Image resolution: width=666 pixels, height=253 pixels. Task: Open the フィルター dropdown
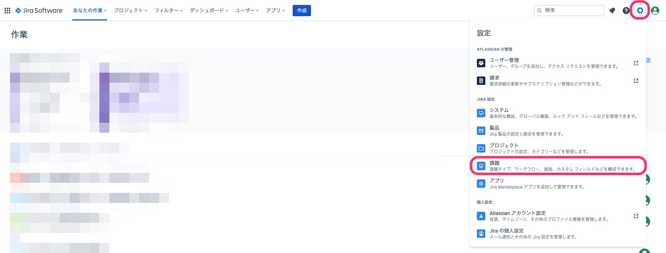pyautogui.click(x=168, y=11)
